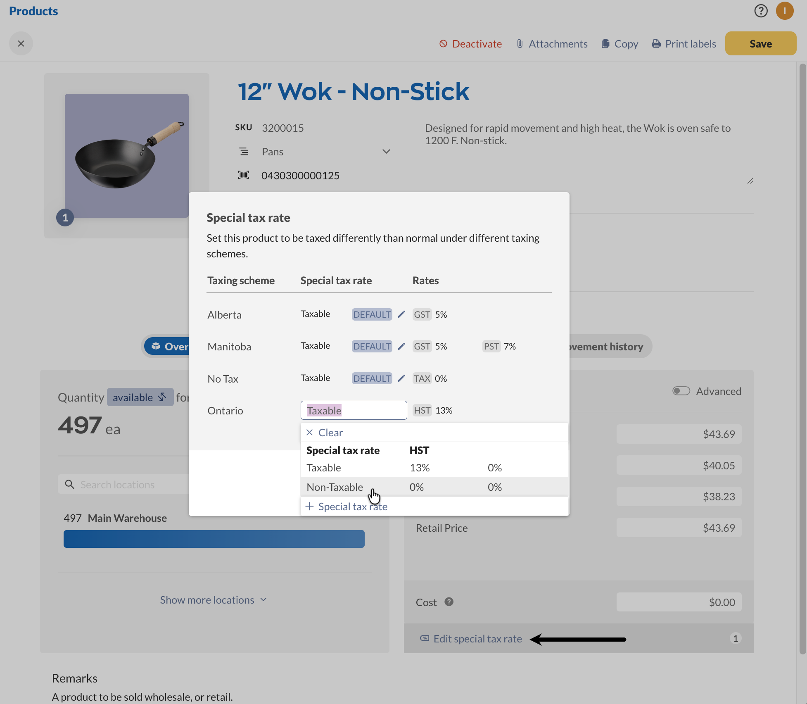Click the Print labels printer icon
Image resolution: width=807 pixels, height=704 pixels.
(656, 43)
